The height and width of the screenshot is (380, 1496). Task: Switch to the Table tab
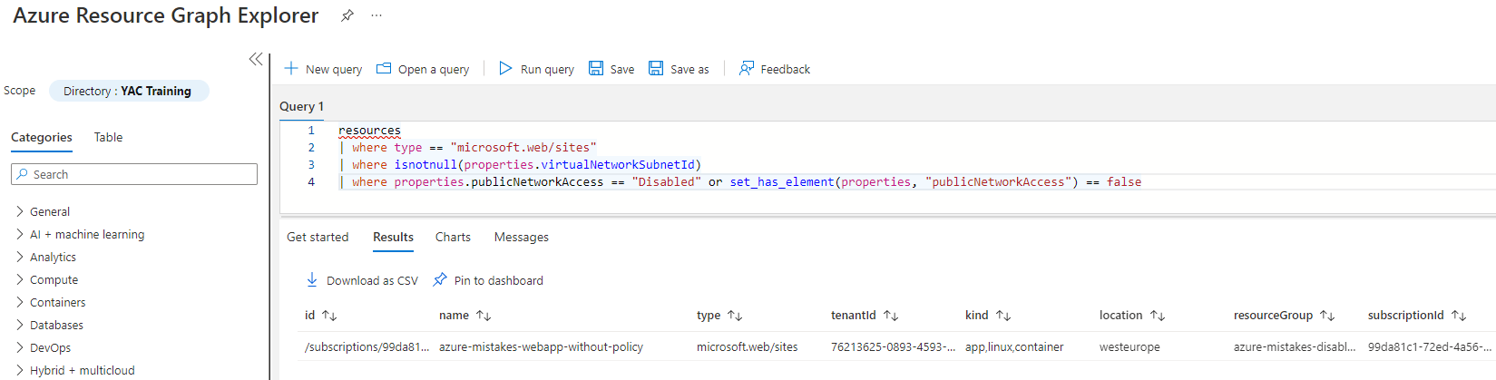click(x=108, y=137)
